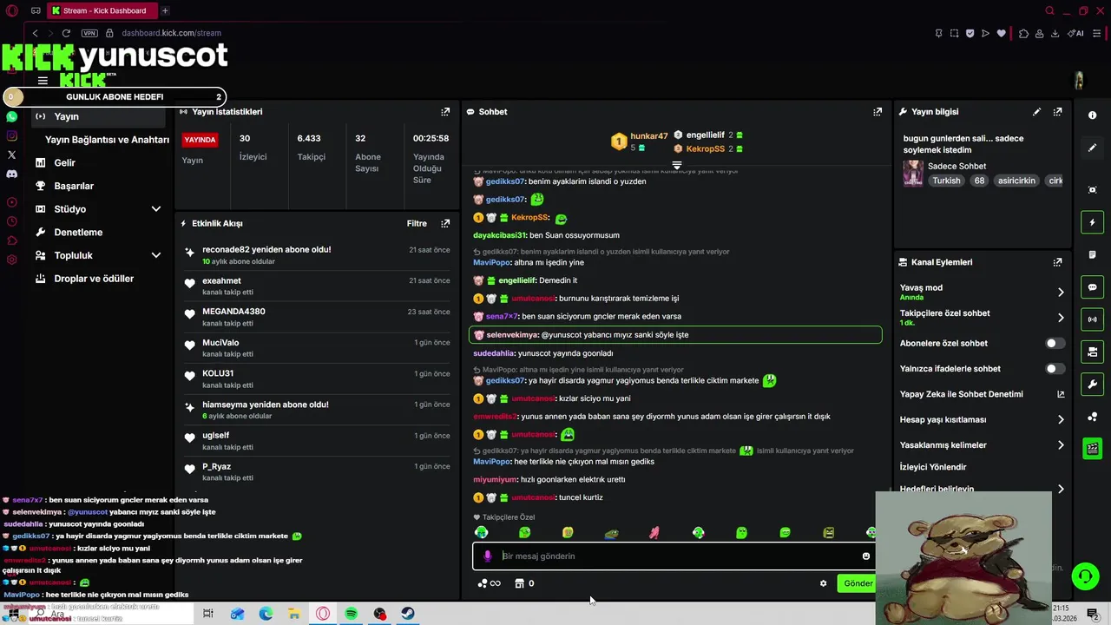Toggle the channel actions wrench widget
1111x625 pixels.
coord(1093,384)
